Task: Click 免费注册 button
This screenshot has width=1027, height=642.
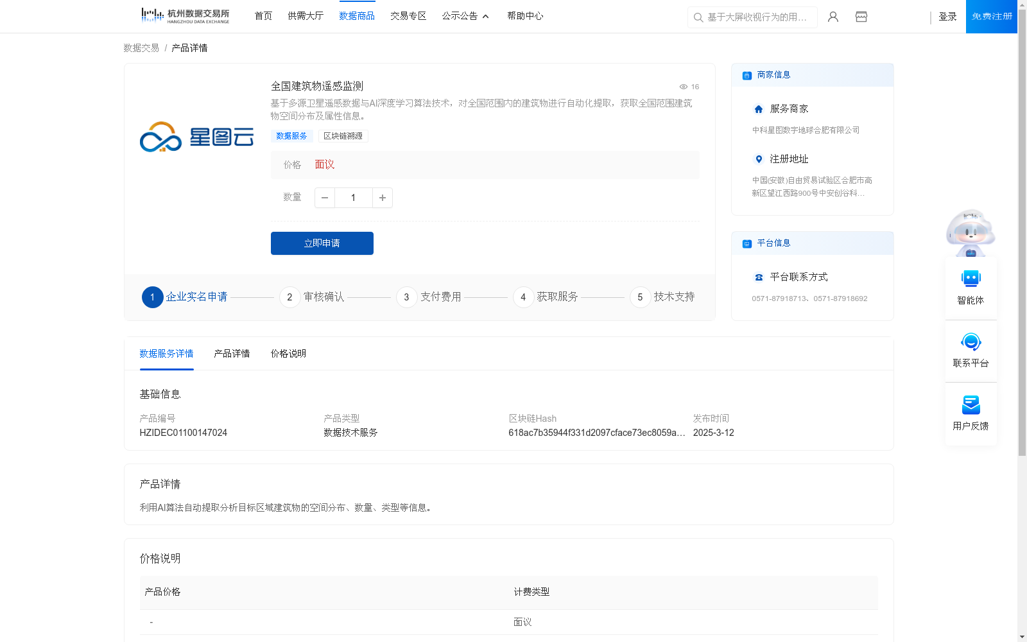Action: click(x=992, y=17)
